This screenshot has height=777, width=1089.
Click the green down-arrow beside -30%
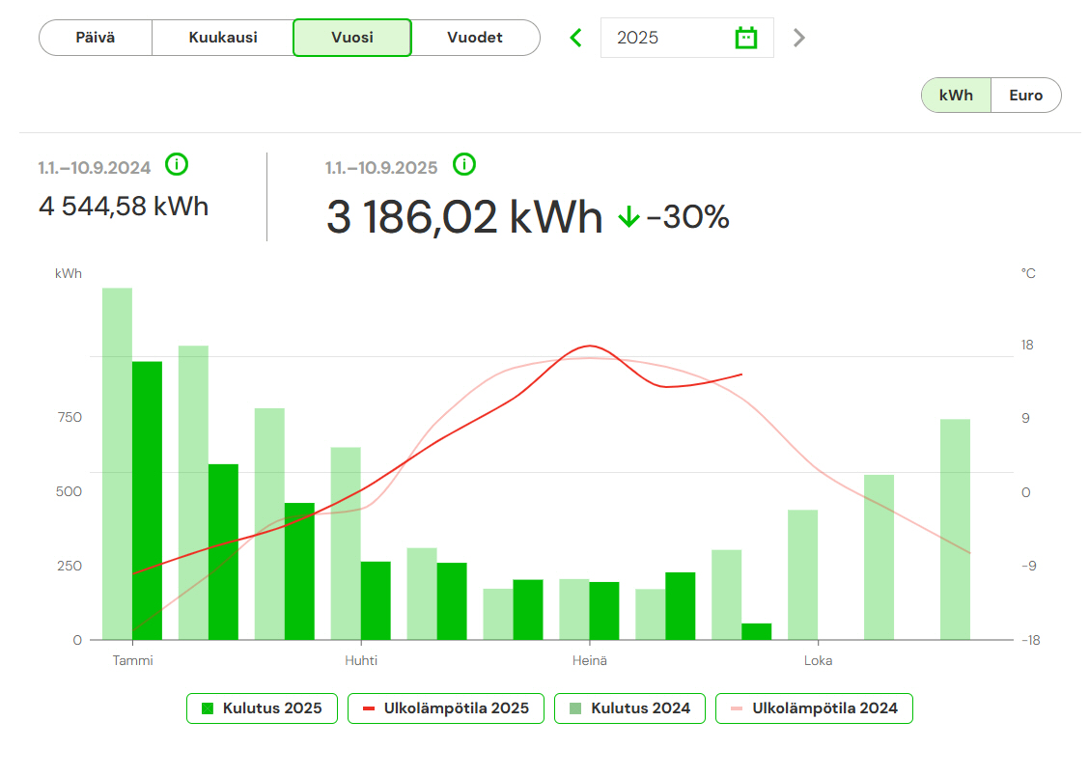[x=628, y=218]
